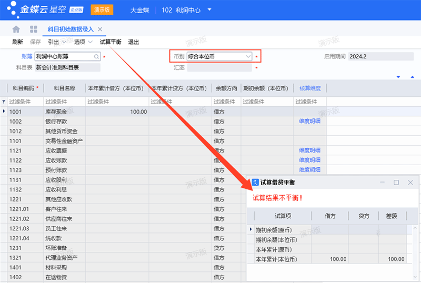
Task: Click the 科目编码 filter condition box
Action: tap(25, 102)
